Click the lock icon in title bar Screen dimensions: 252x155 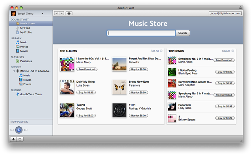tap(241, 8)
